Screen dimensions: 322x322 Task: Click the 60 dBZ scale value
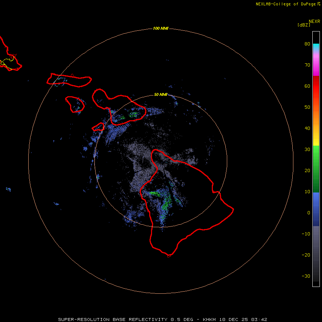pos(307,86)
